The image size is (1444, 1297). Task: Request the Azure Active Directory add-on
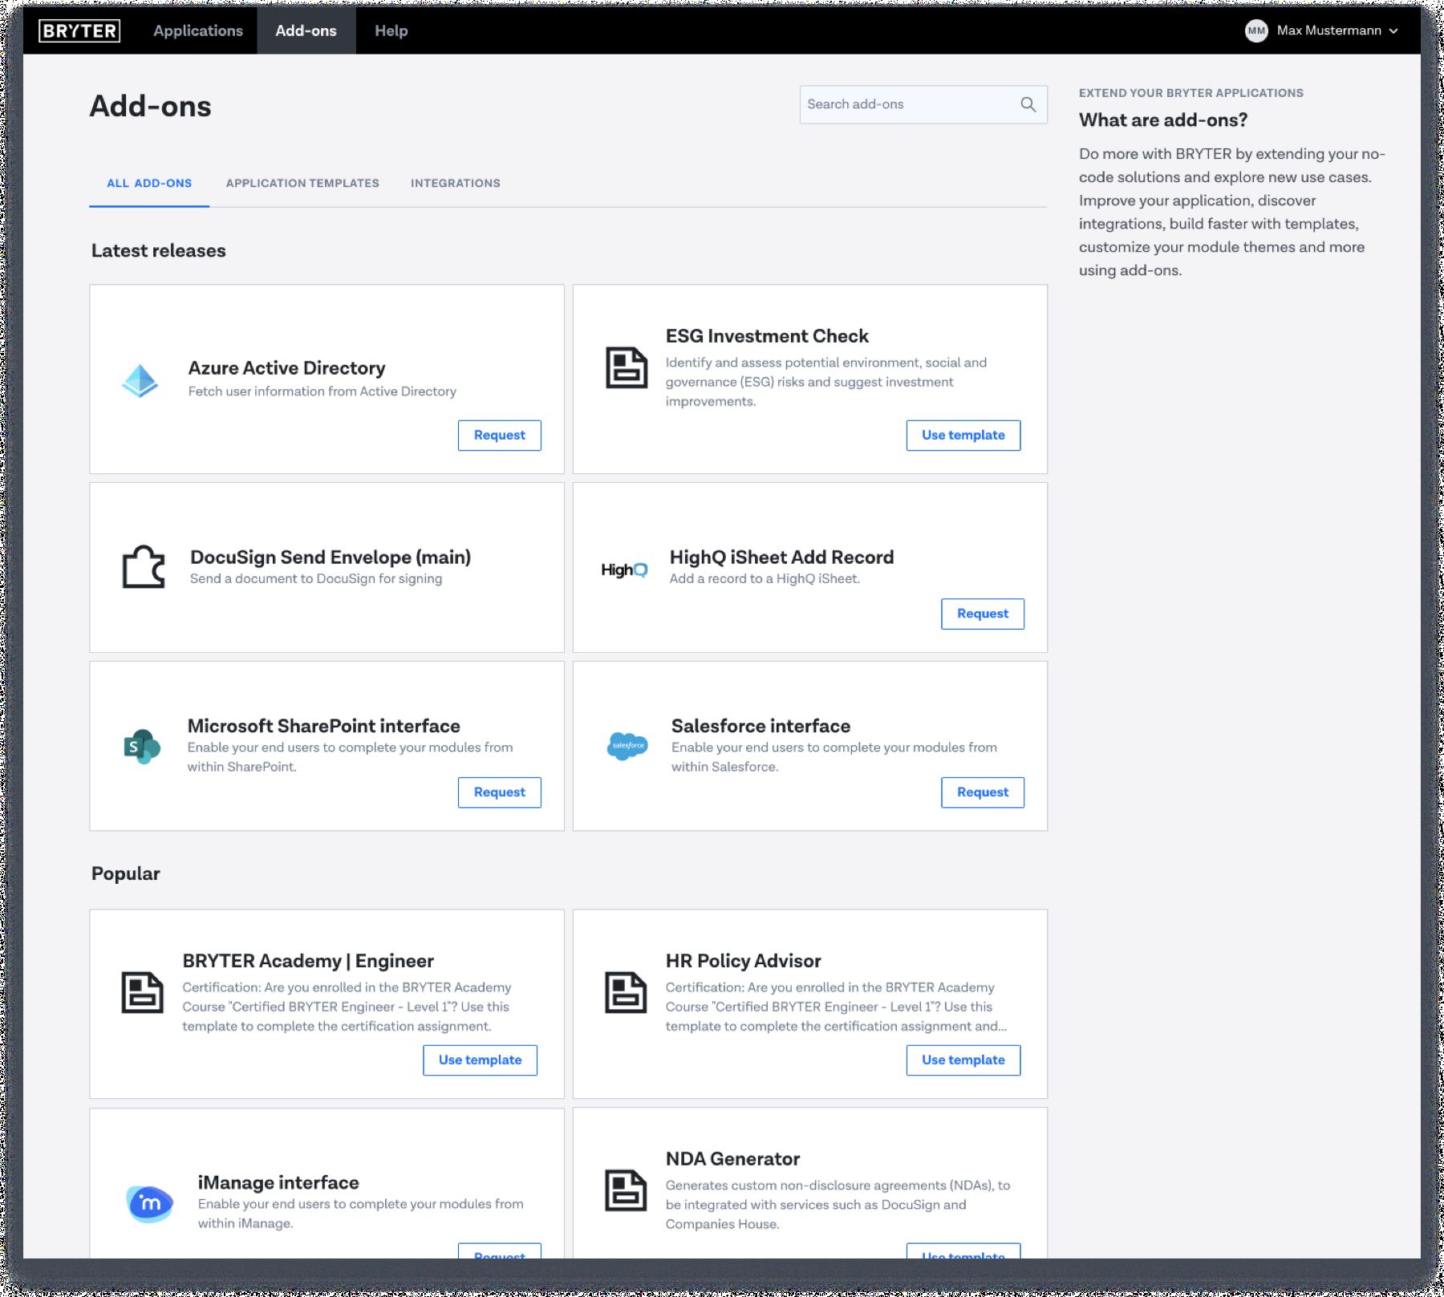click(499, 436)
